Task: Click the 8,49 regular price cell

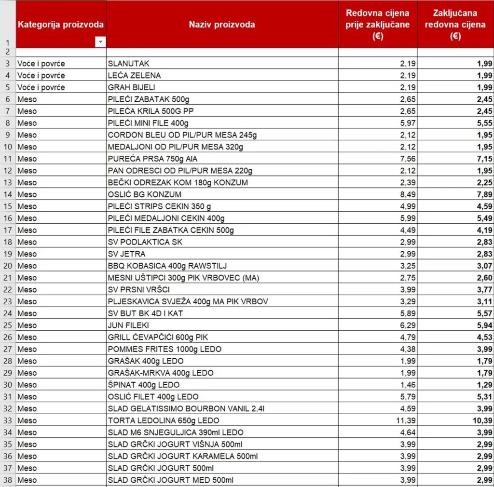Action: (x=377, y=194)
